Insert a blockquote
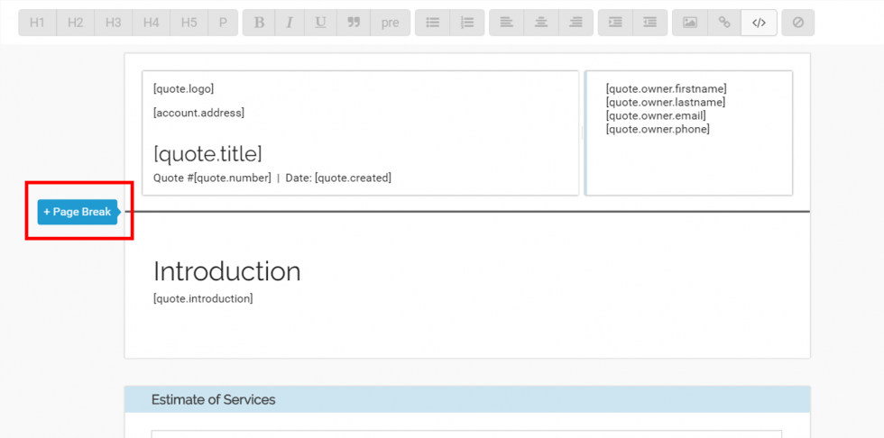The image size is (884, 438). point(353,23)
